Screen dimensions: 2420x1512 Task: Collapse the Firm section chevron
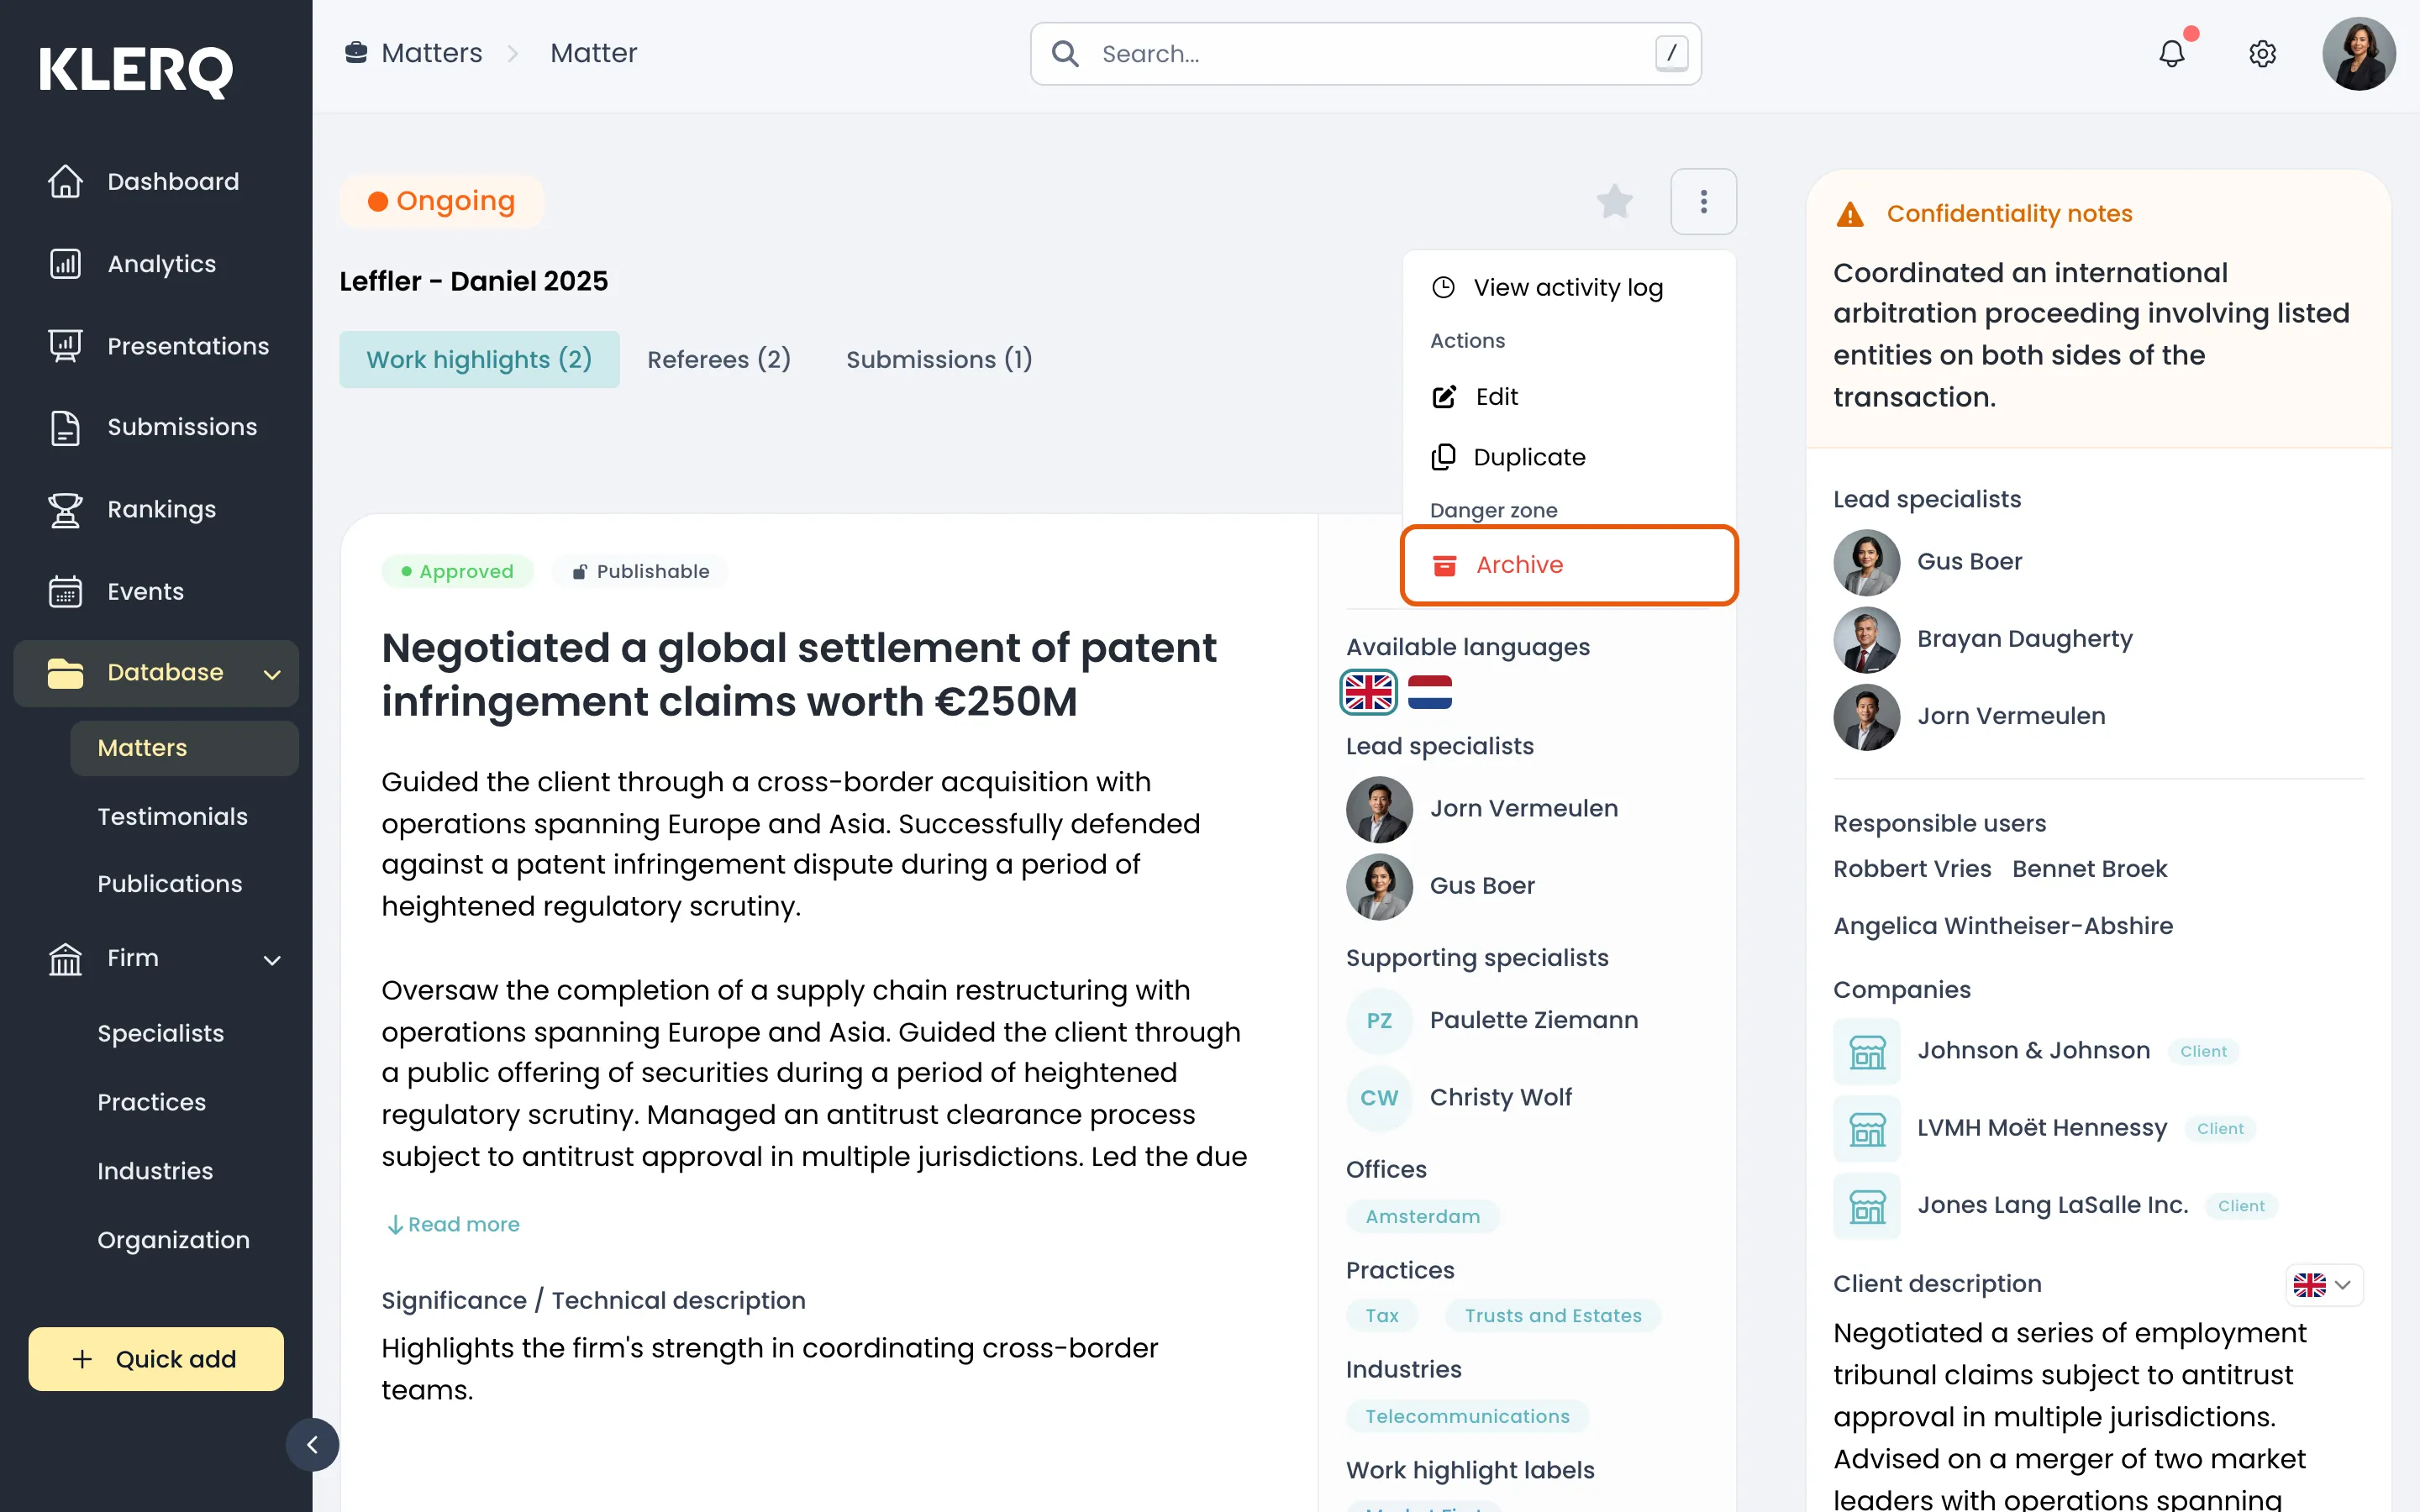tap(272, 960)
